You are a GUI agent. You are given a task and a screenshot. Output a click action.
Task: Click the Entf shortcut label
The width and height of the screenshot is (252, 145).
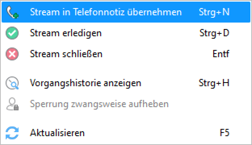click(x=221, y=54)
